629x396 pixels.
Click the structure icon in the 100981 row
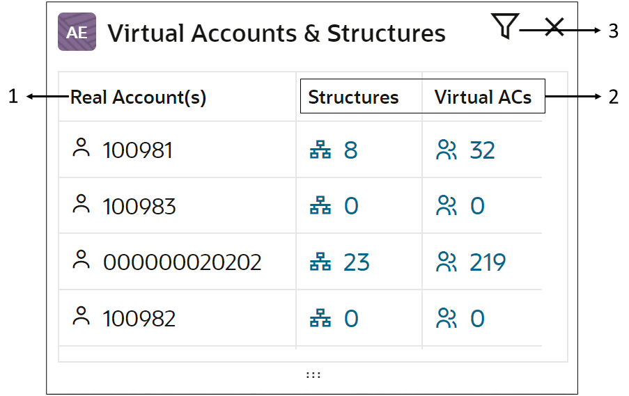pyautogui.click(x=320, y=150)
